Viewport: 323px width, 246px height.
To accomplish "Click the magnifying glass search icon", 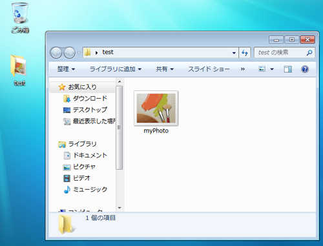I will coord(309,52).
